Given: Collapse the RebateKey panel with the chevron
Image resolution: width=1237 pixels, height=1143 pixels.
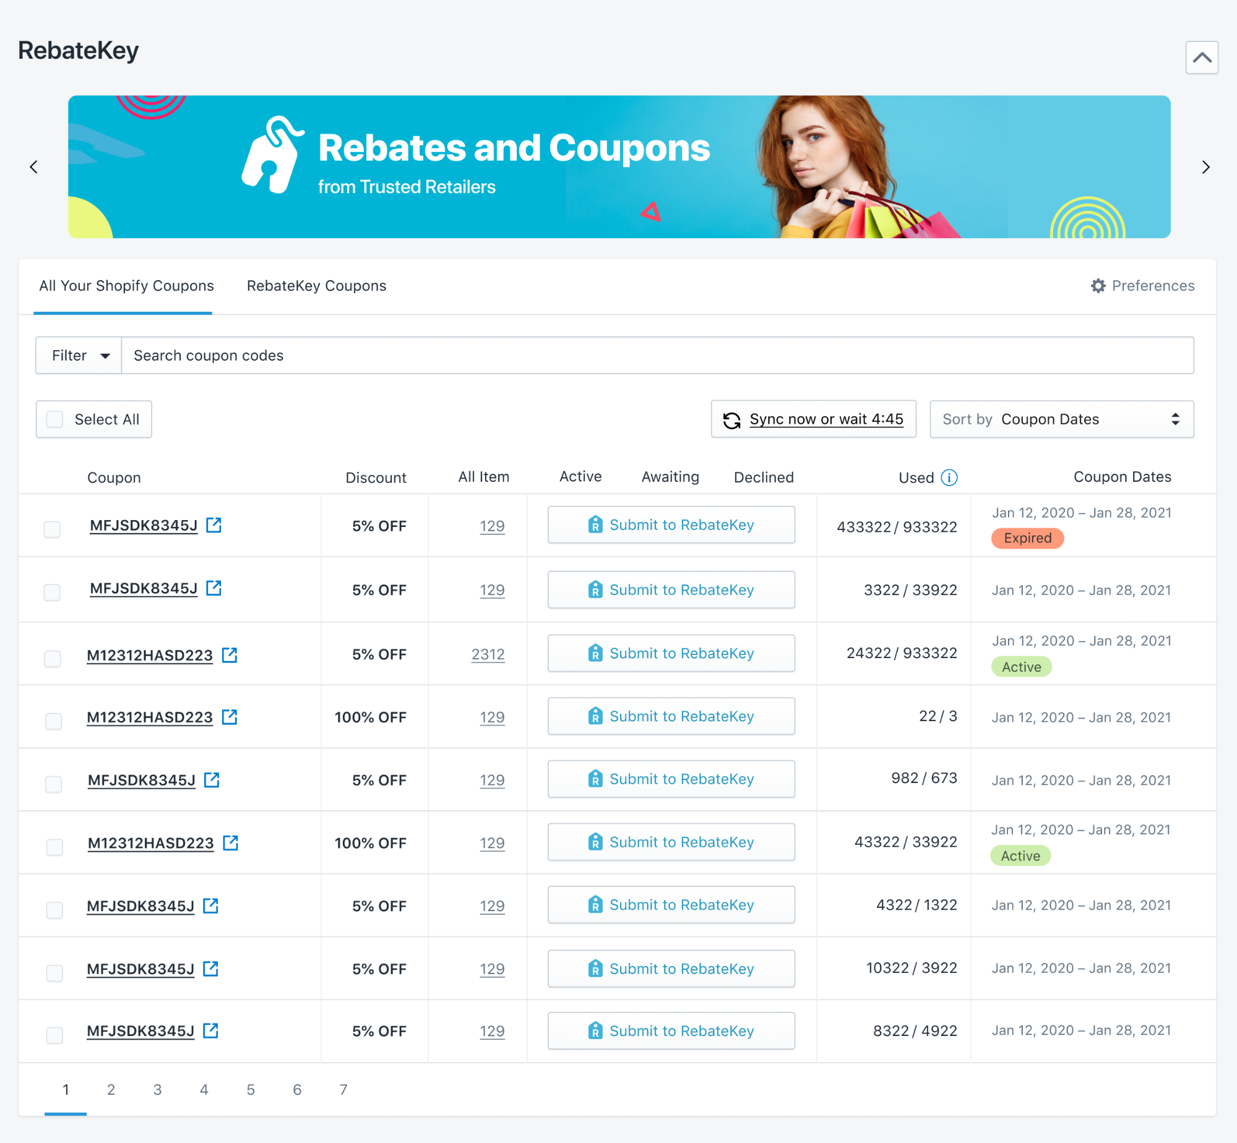Looking at the screenshot, I should tap(1201, 58).
